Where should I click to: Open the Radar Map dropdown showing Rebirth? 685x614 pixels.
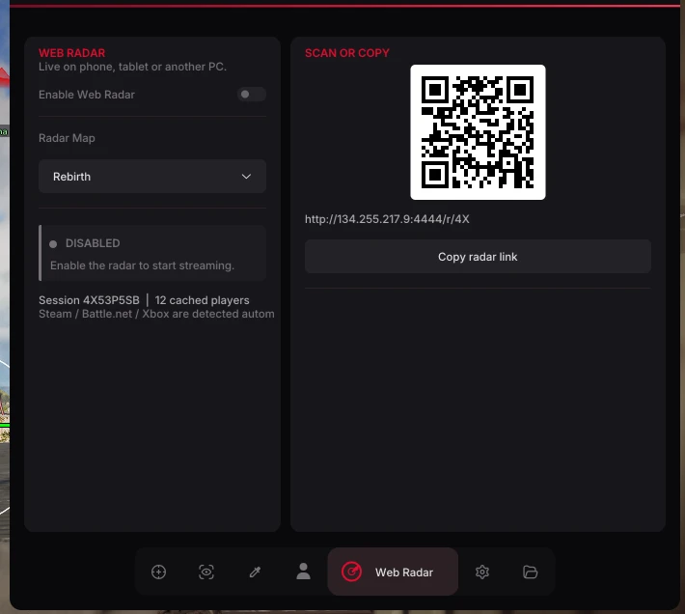coord(152,177)
